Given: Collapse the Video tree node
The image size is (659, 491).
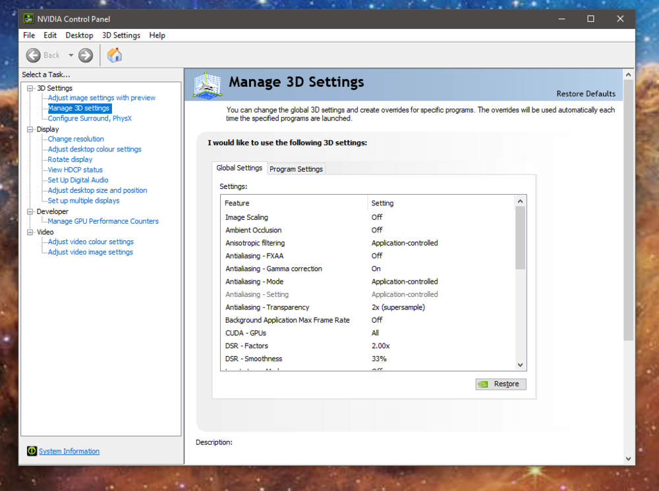Looking at the screenshot, I should 30,232.
